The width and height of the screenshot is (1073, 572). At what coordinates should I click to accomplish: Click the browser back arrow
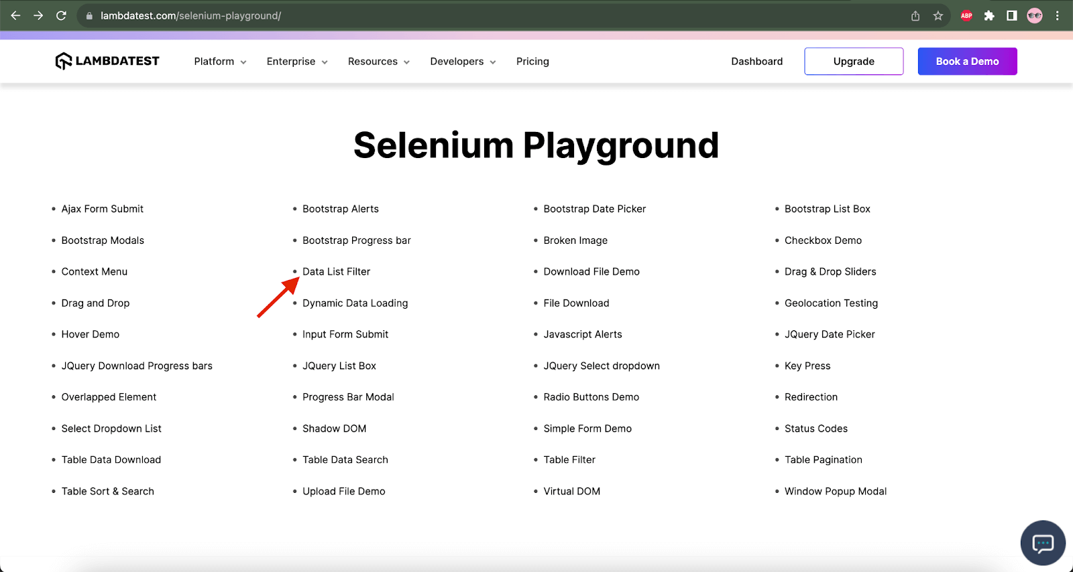coord(15,15)
